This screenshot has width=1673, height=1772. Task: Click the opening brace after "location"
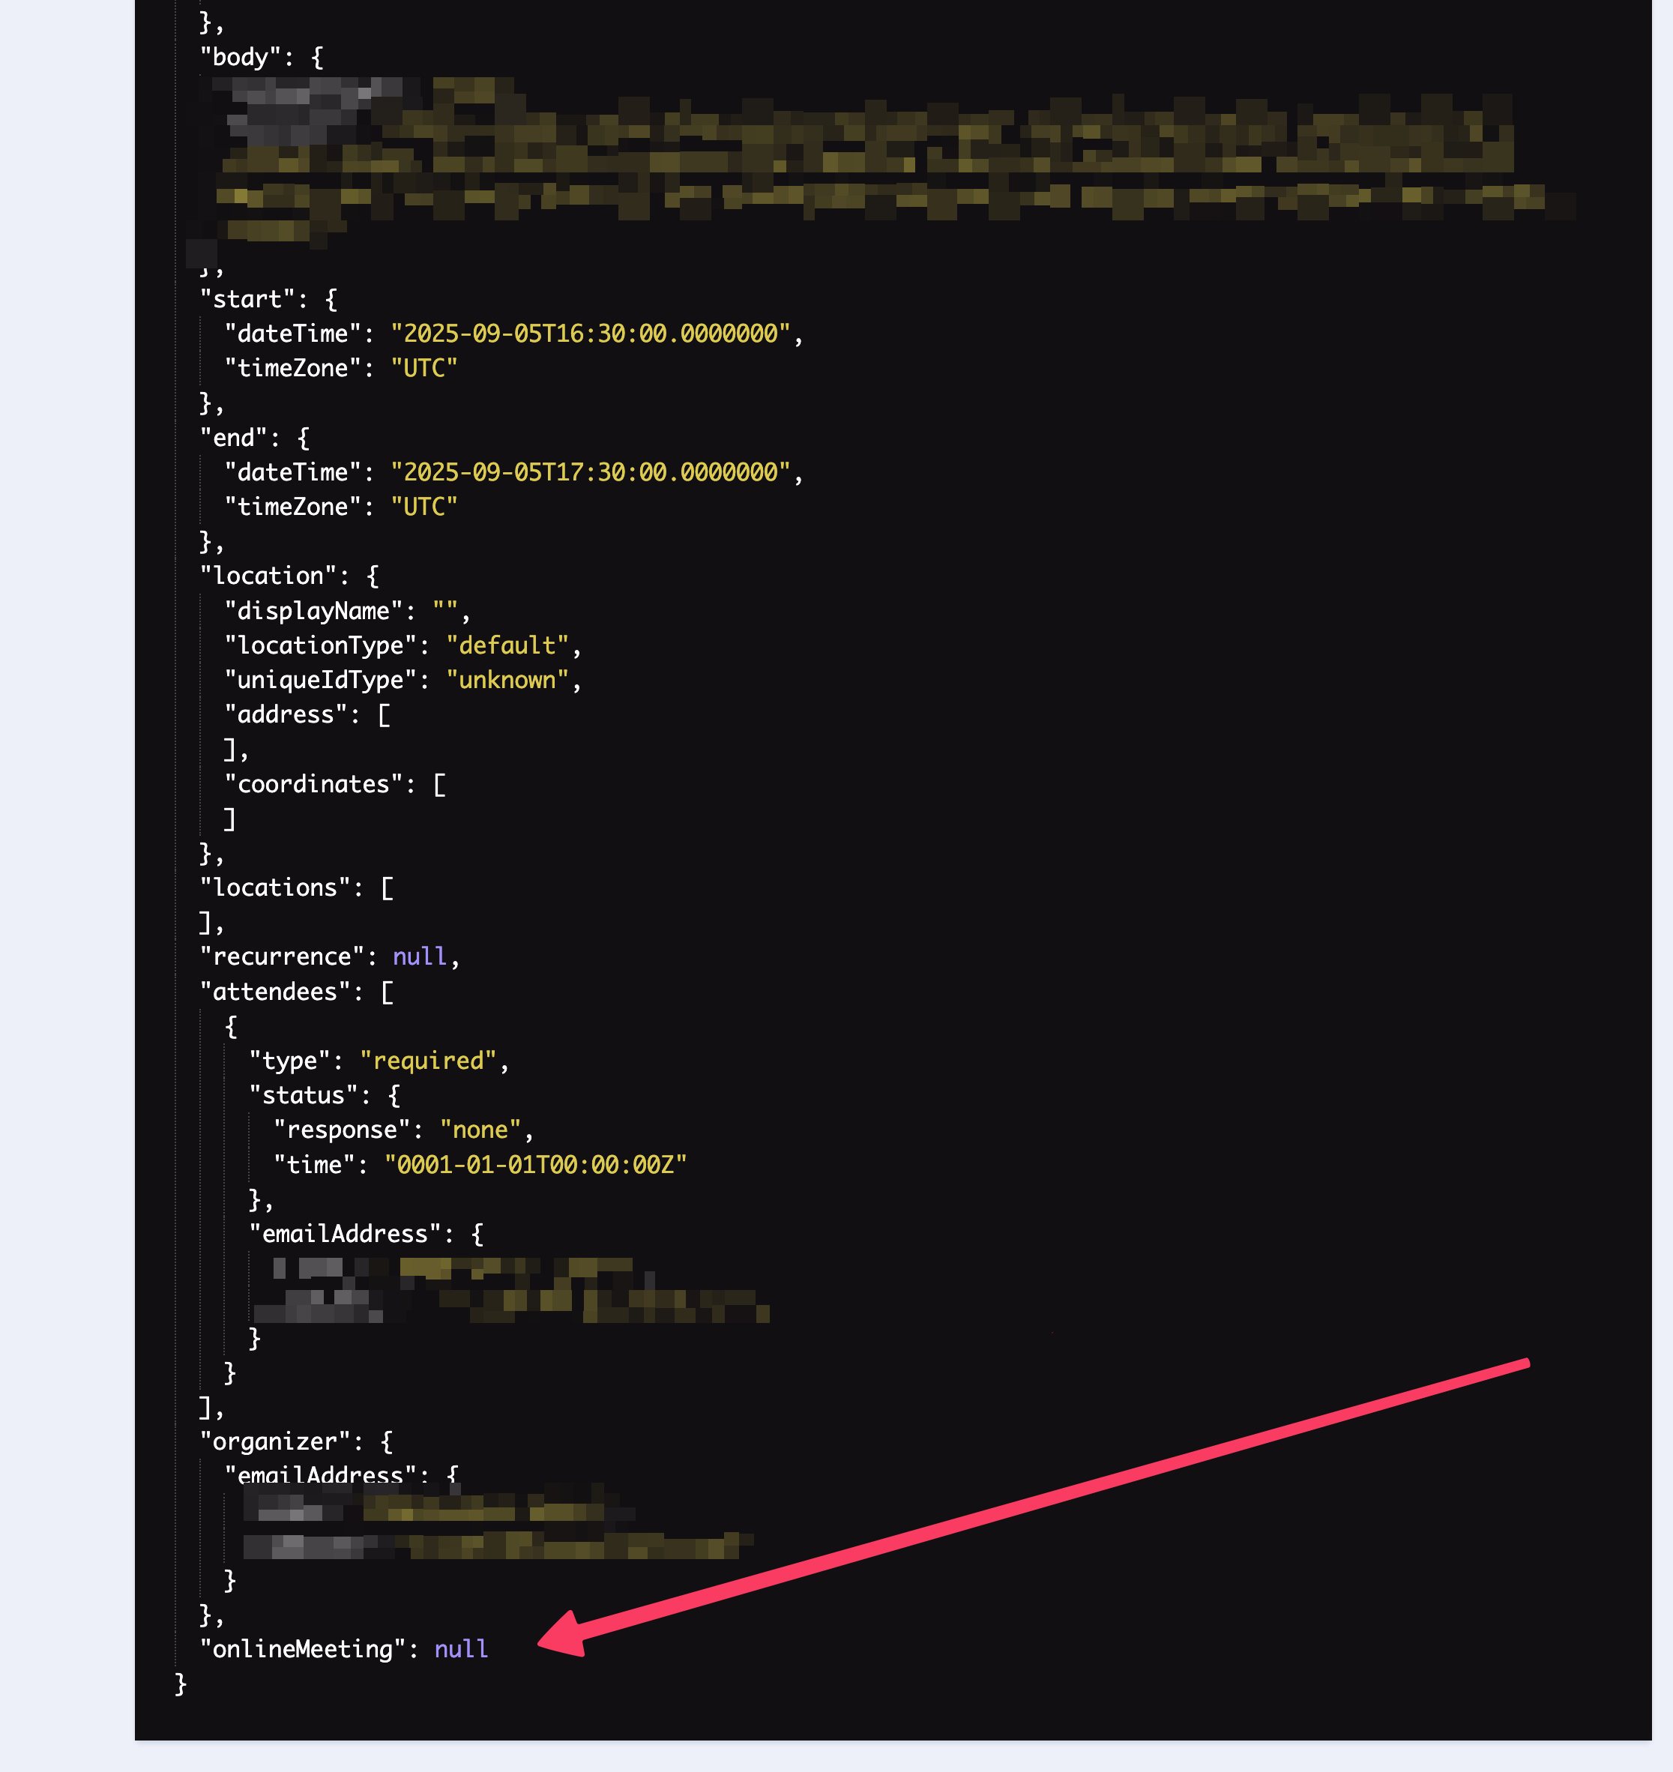point(373,576)
